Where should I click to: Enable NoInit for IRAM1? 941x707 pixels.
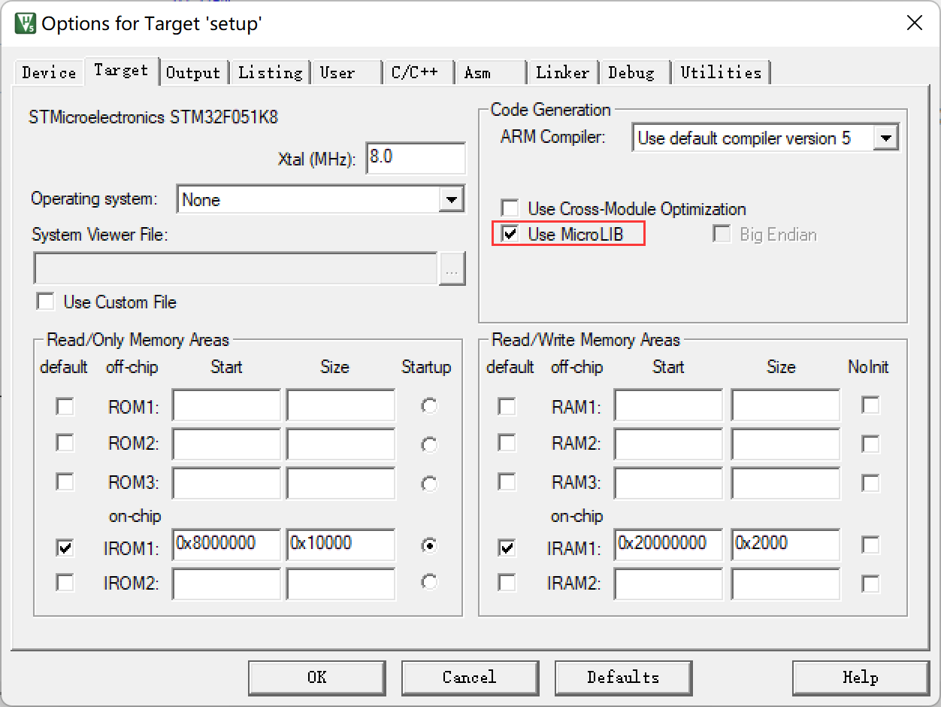(870, 545)
